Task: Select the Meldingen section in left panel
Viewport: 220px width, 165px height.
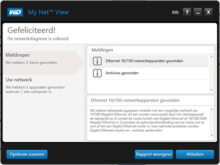Action: tap(42, 63)
